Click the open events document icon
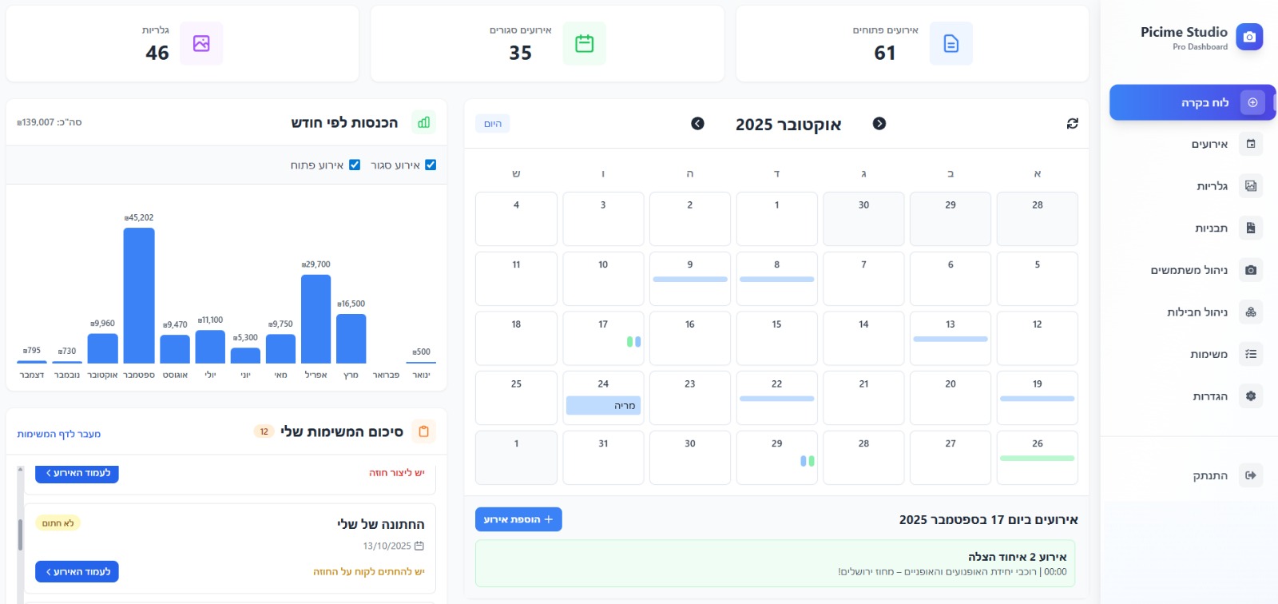Screen dimensions: 1278x604 click(951, 43)
